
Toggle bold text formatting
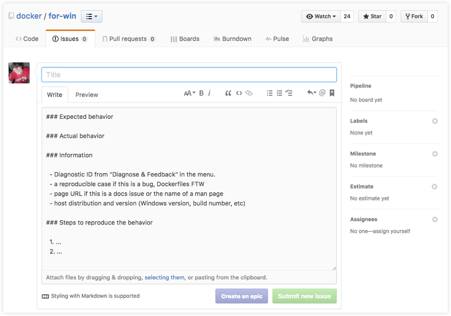pyautogui.click(x=201, y=93)
